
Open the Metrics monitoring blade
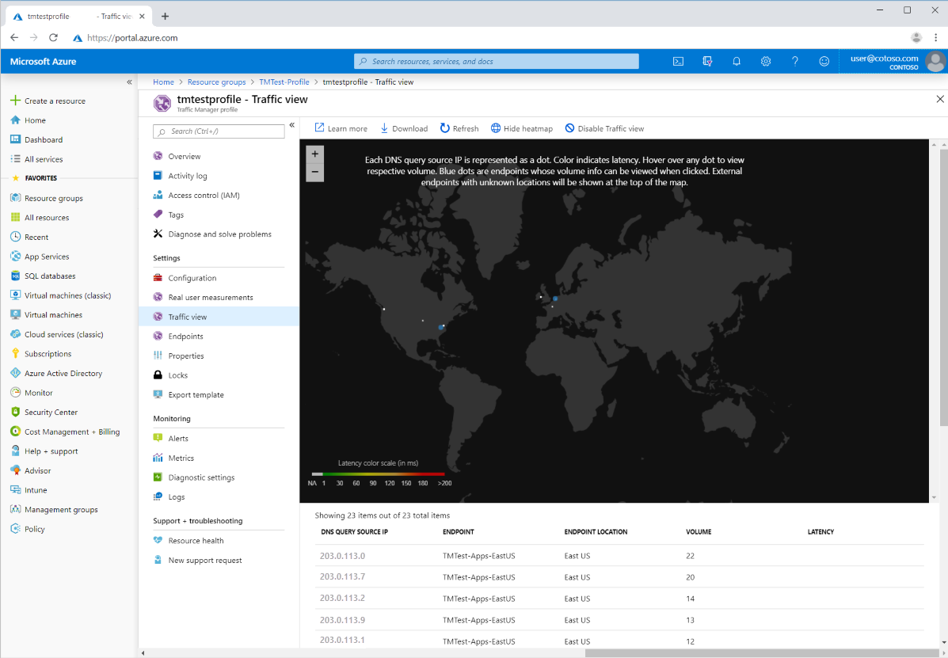181,458
